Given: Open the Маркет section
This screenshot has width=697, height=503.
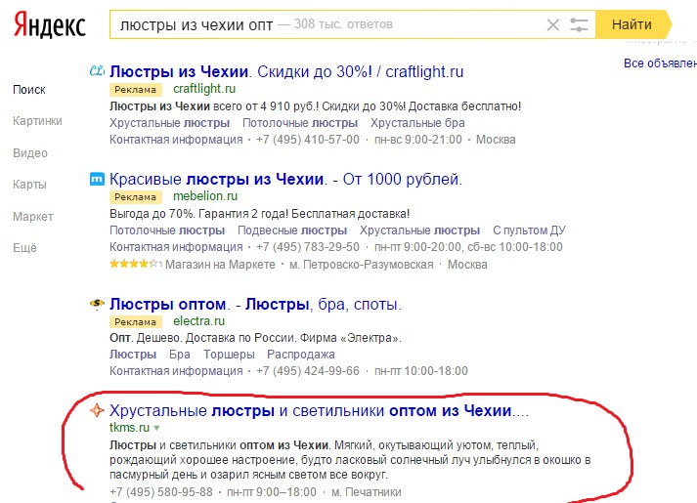Looking at the screenshot, I should [33, 216].
